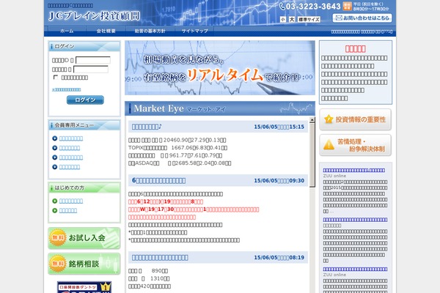This screenshot has height=293, width=440.
Task: Click the orange reception-hours badge in the header
Action: [x=347, y=6]
